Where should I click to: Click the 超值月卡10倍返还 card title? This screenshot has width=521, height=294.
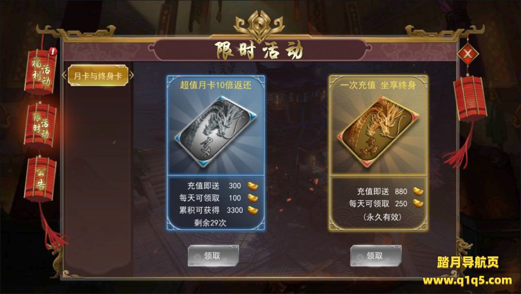point(215,85)
